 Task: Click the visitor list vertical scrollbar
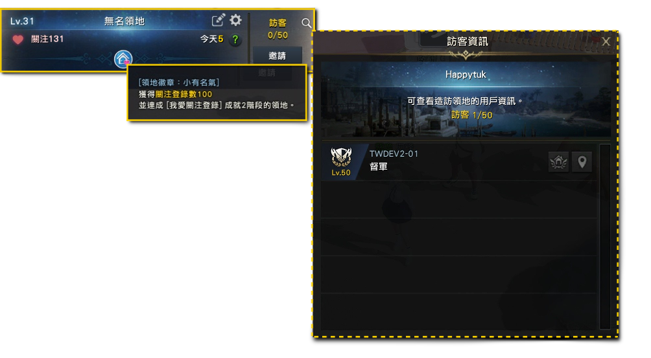(x=604, y=236)
